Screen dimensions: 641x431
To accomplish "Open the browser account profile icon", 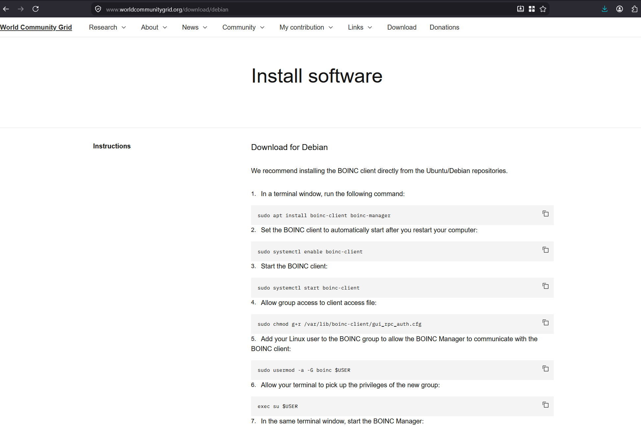I will click(x=620, y=9).
